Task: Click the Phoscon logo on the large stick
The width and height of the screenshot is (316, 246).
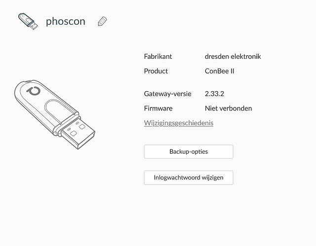Action: click(34, 91)
